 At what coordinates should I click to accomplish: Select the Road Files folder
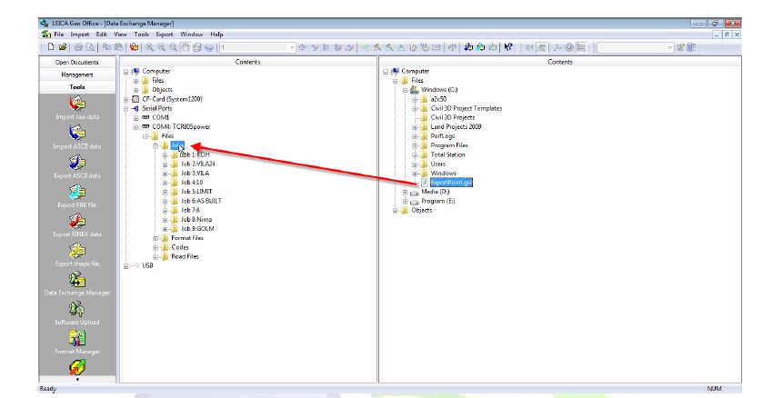pyautogui.click(x=185, y=257)
